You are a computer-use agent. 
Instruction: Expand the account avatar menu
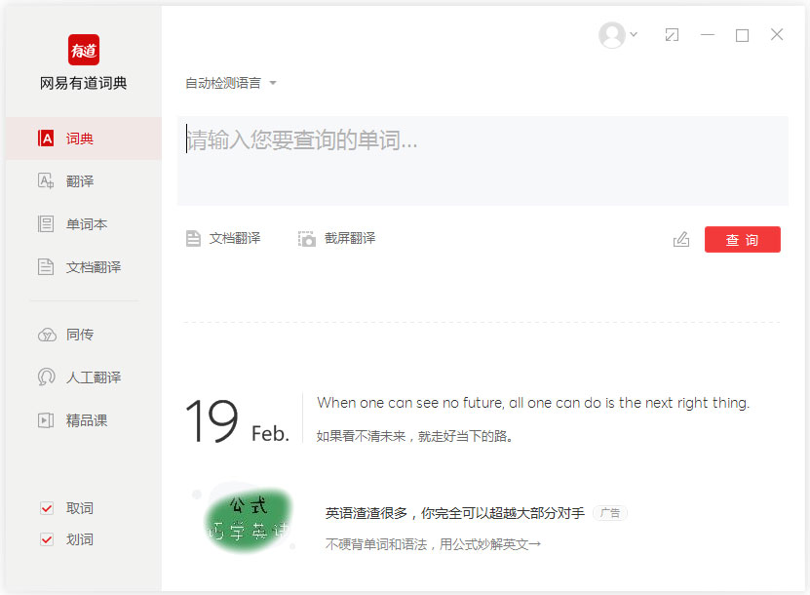point(612,34)
